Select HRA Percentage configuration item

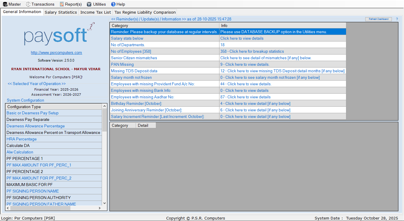[x=22, y=139]
